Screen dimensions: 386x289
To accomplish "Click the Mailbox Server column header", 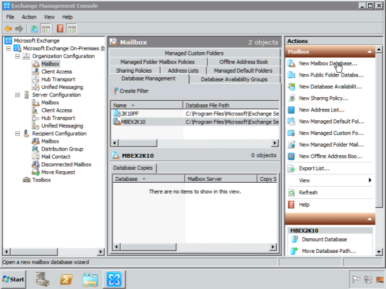I will 221,179.
